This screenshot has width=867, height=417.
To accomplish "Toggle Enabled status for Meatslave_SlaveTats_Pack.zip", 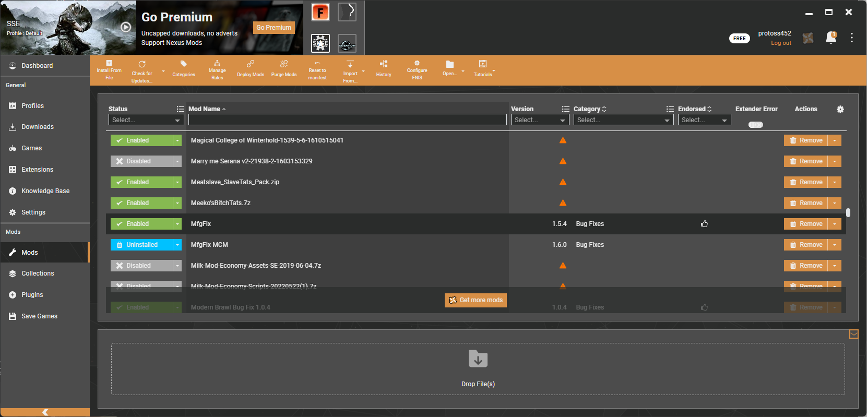I will (x=141, y=182).
